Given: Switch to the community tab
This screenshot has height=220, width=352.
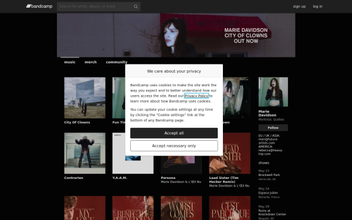Looking at the screenshot, I should pyautogui.click(x=117, y=62).
